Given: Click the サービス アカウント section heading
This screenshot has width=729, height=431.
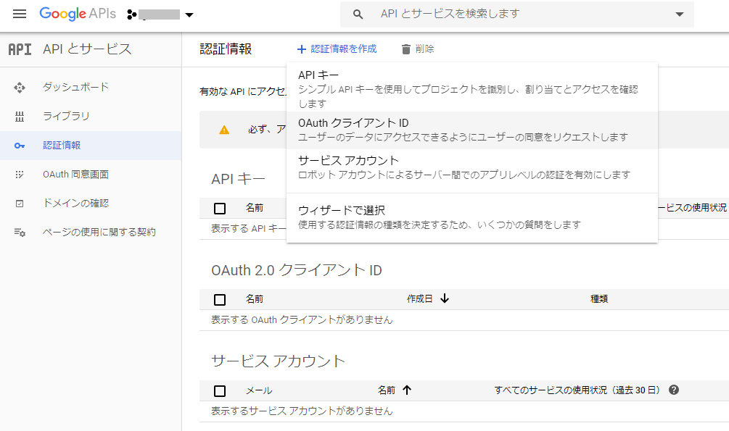Looking at the screenshot, I should 278,361.
